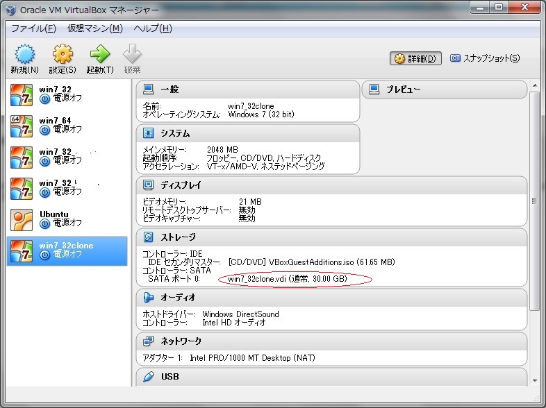This screenshot has width=546, height=408.
Task: Open the 仮想マシン(M) menu
Action: (95, 28)
